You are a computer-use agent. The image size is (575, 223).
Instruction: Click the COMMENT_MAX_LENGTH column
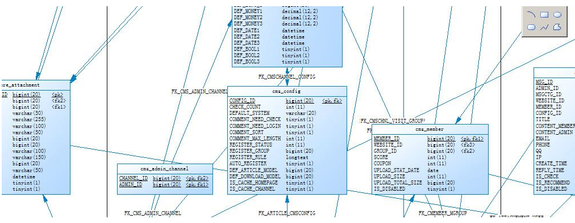[x=255, y=139]
